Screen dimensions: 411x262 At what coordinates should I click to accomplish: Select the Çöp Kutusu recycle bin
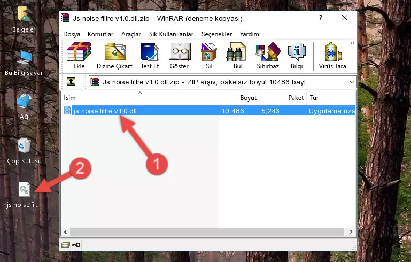pyautogui.click(x=24, y=151)
